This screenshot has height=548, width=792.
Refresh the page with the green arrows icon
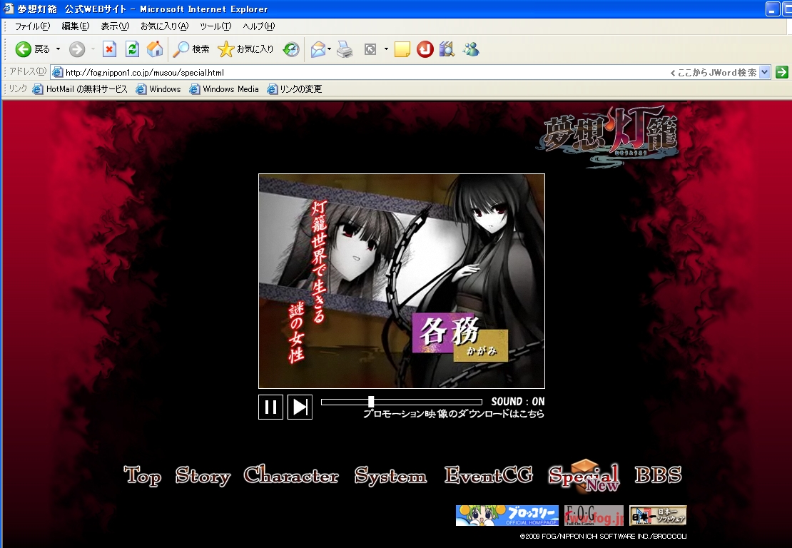tap(132, 49)
